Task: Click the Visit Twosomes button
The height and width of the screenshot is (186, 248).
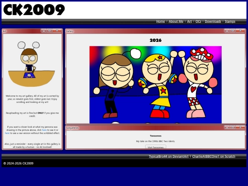Action: [156, 147]
